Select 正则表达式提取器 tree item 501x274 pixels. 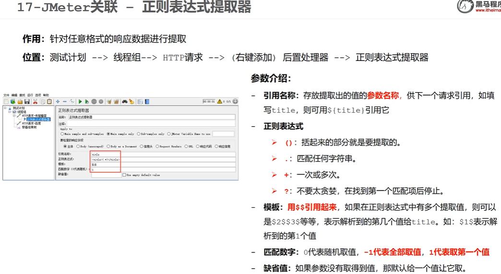click(x=38, y=119)
